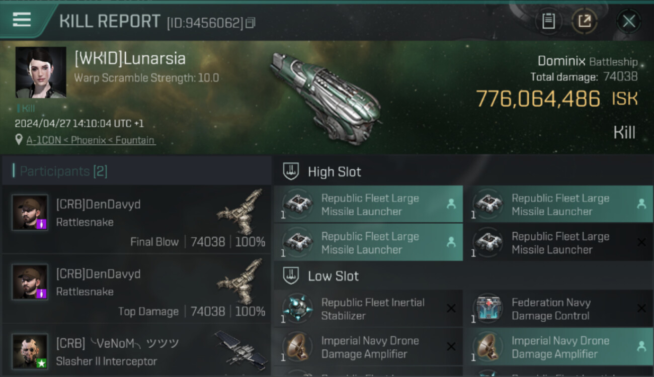Select the Republic Fleet Inertial Stabilizer module
This screenshot has width=654, height=377.
tap(368, 309)
